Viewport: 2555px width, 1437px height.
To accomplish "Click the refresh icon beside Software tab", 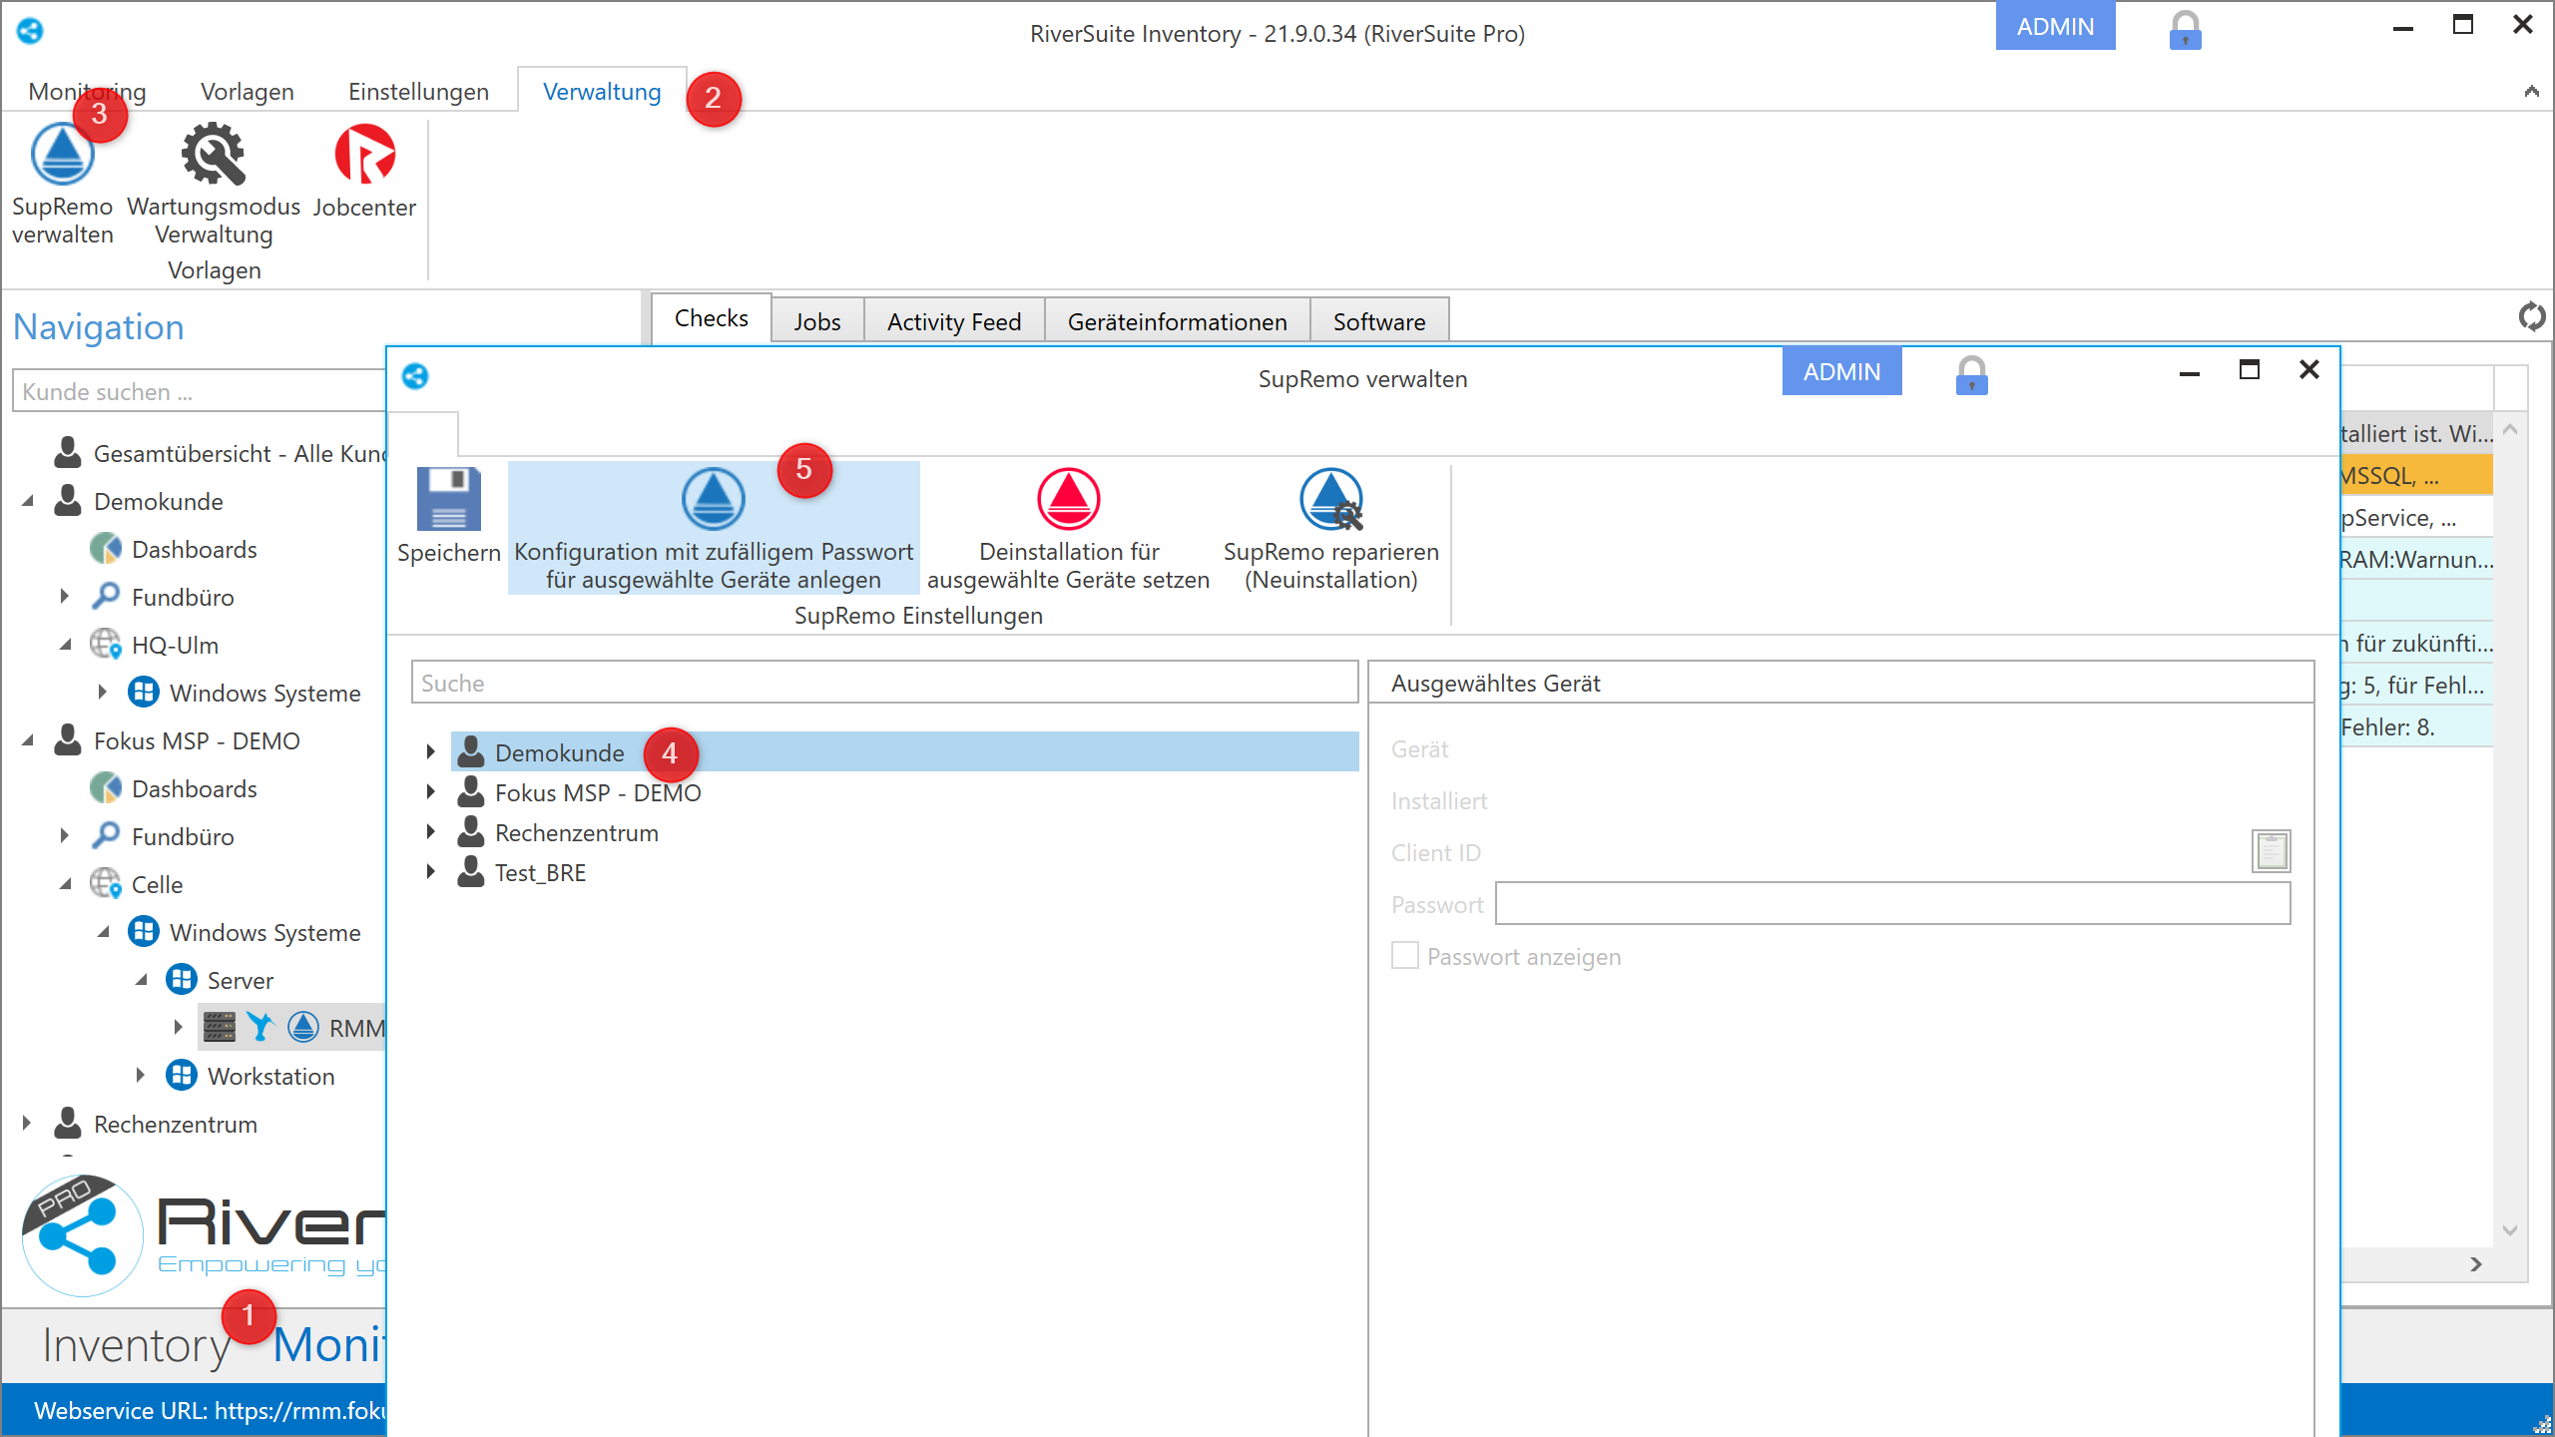I will click(x=2531, y=317).
